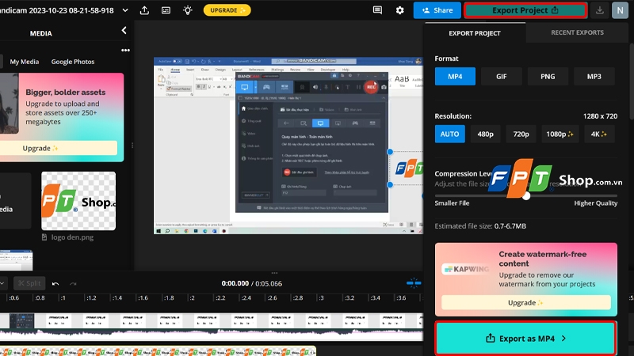Click Upgrade in watermark-free card
This screenshot has height=356, width=634.
click(526, 303)
